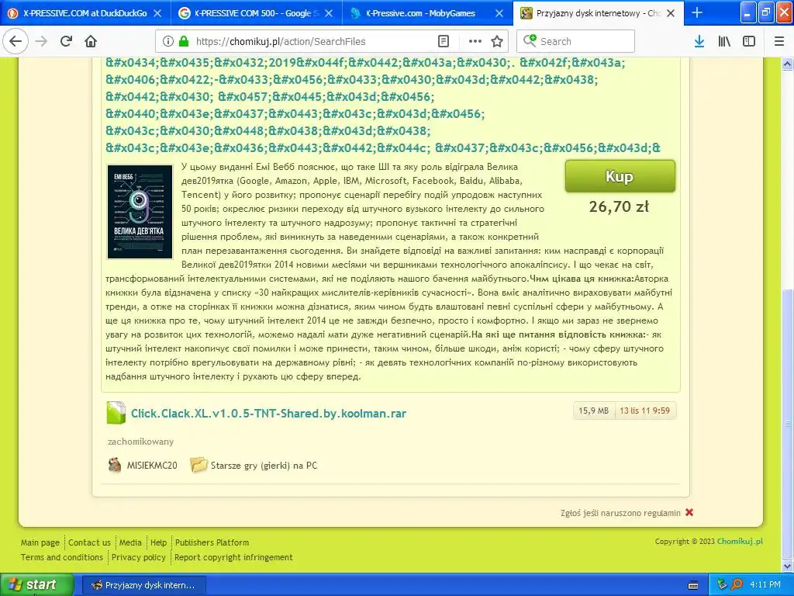Open Report copyright infringement link
The width and height of the screenshot is (794, 596).
[233, 557]
